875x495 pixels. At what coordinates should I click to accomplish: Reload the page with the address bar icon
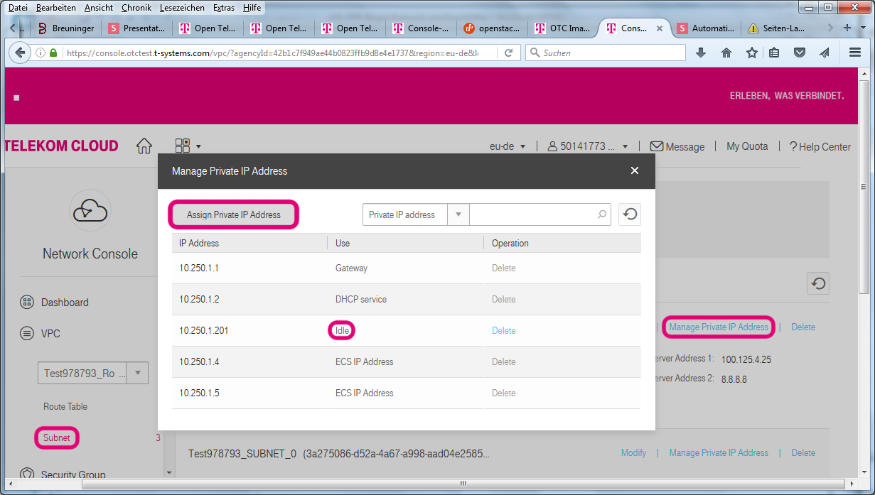coord(509,53)
